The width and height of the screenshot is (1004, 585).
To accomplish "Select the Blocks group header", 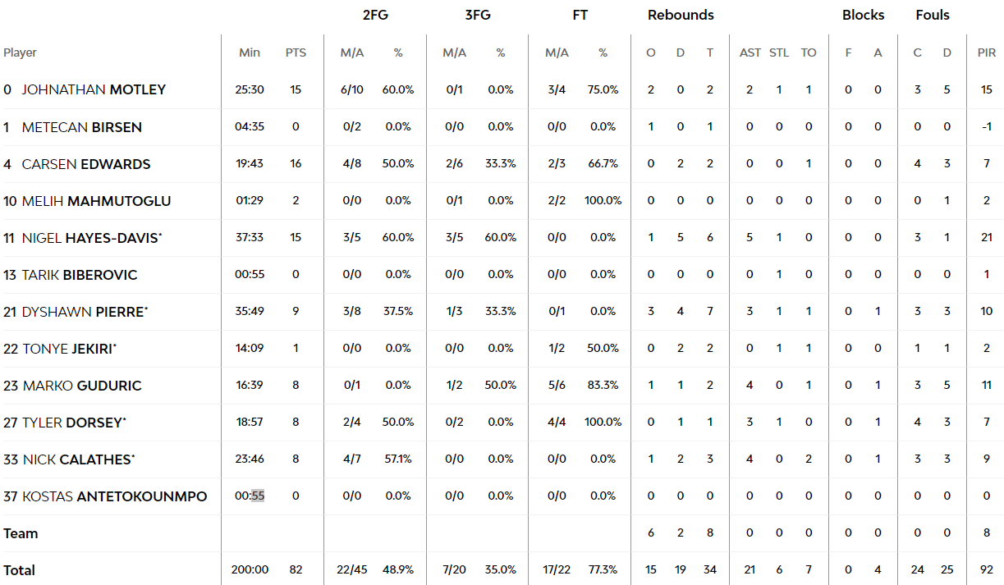I will (864, 15).
